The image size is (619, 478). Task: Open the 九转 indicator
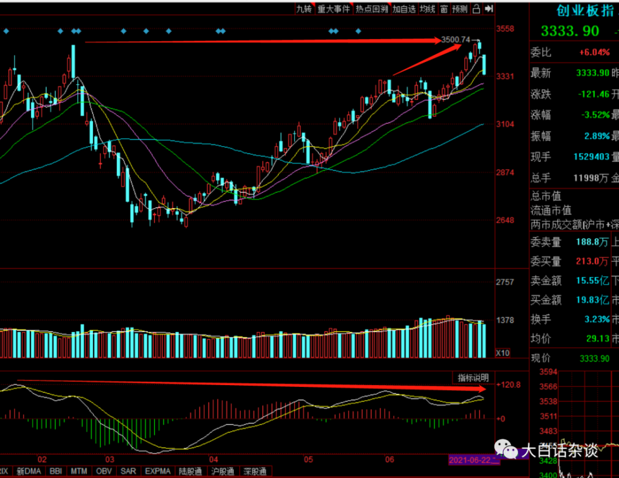(304, 9)
